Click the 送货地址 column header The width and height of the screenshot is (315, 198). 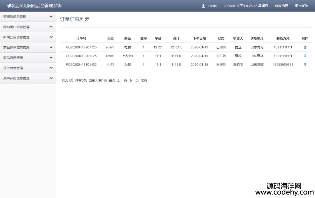tap(257, 38)
